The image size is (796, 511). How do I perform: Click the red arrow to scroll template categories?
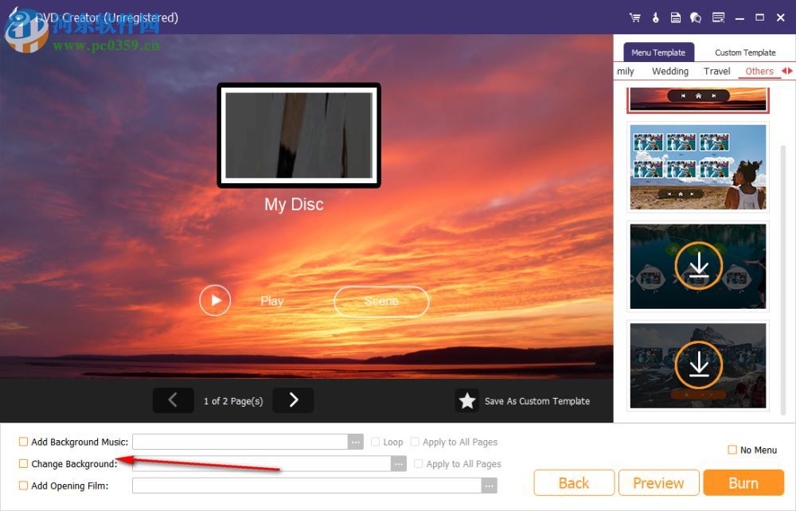[x=788, y=71]
